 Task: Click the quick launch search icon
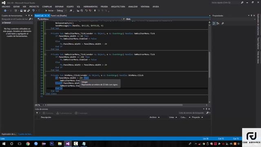(242, 3)
